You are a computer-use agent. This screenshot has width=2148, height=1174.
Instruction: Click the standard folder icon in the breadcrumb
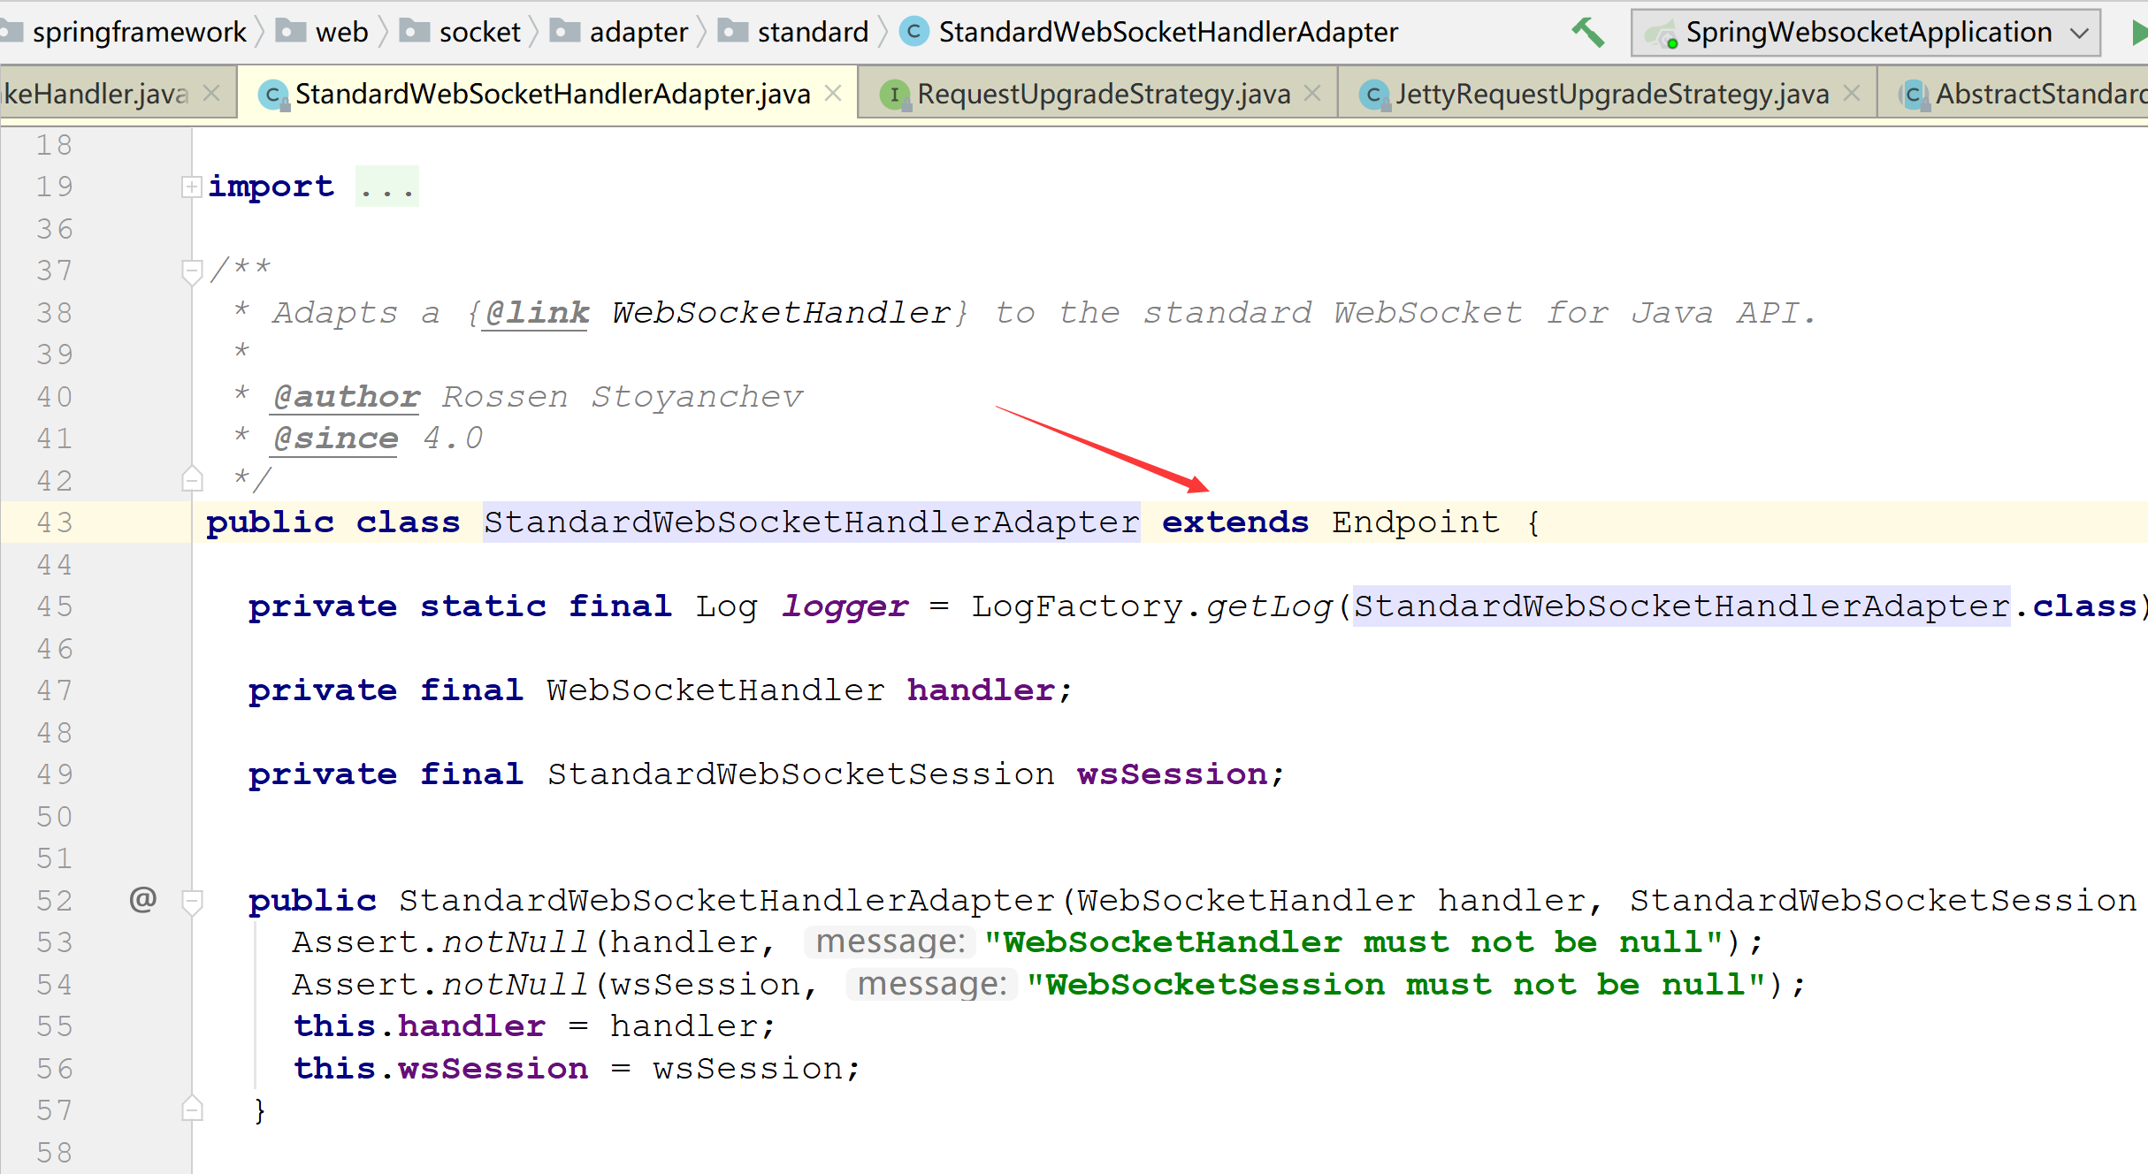[x=732, y=33]
